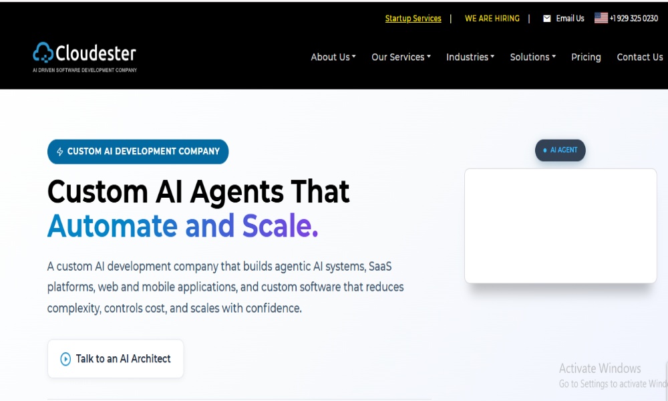668x401 pixels.
Task: Click the white AI agent preview card
Action: pos(560,225)
